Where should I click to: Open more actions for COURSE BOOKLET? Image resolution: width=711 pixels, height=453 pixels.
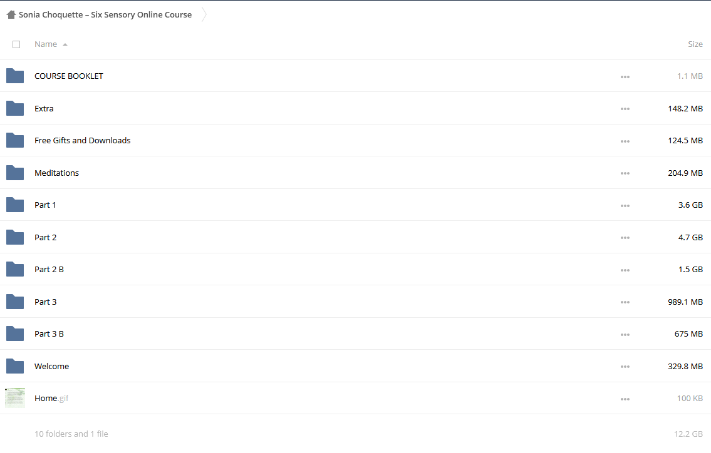click(625, 77)
